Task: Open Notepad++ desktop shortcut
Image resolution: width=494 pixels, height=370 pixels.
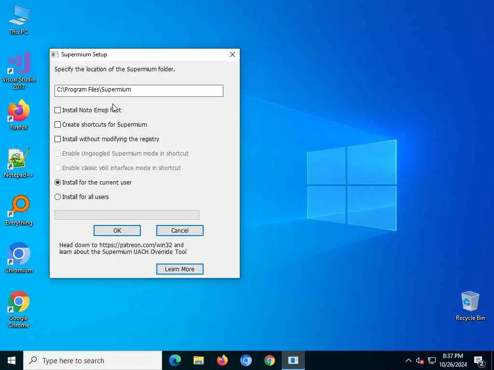Action: coord(19,162)
